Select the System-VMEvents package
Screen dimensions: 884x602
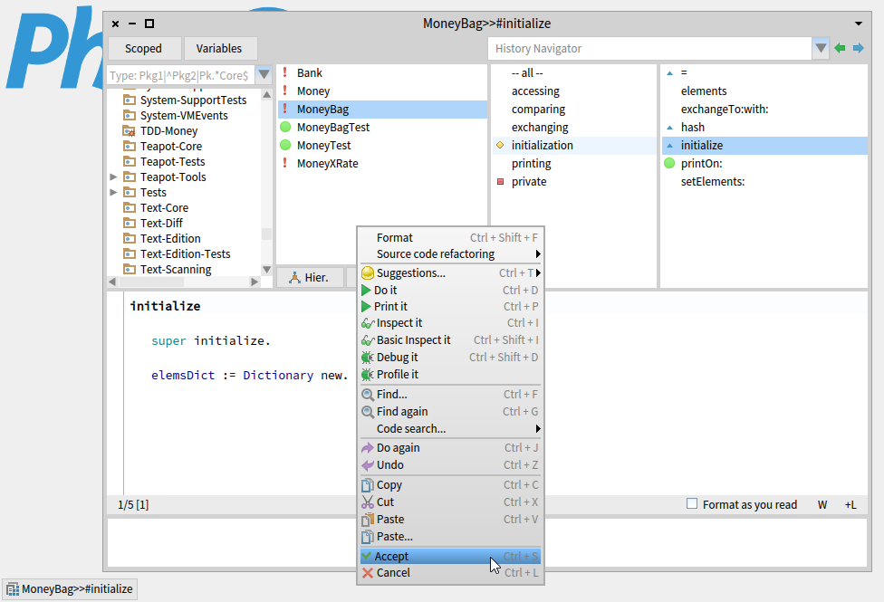point(184,116)
